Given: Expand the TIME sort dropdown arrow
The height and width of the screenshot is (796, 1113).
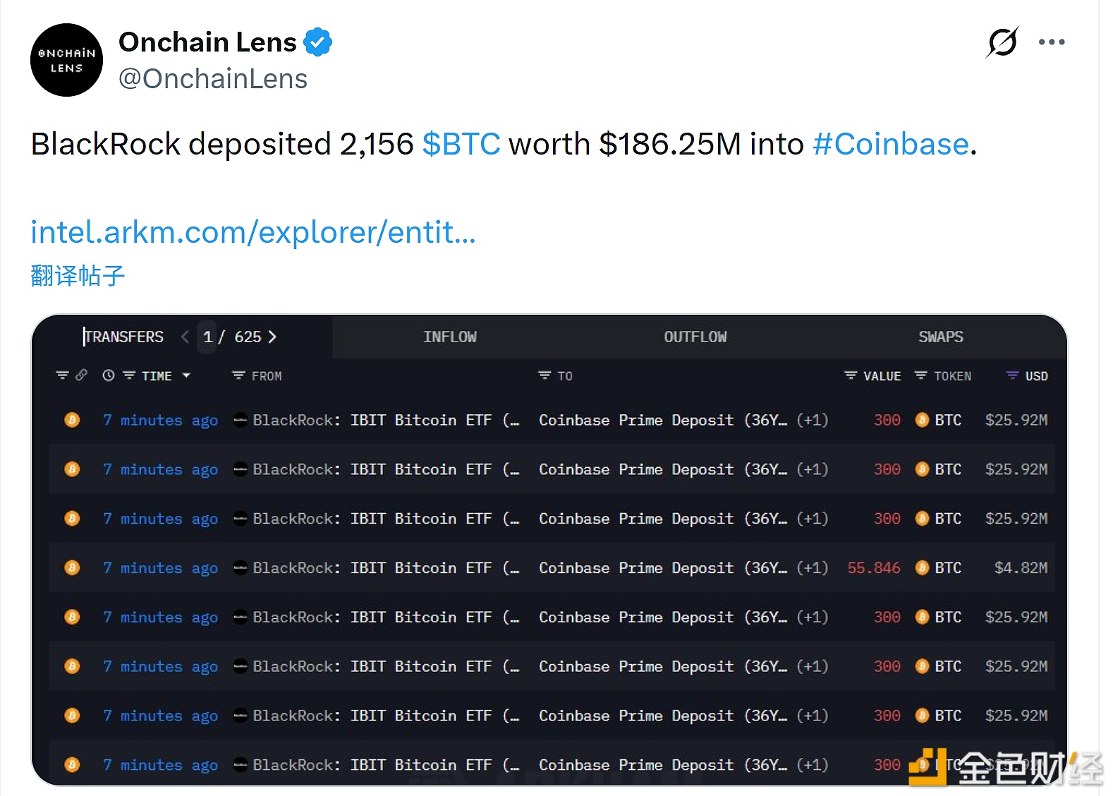Looking at the screenshot, I should point(186,376).
